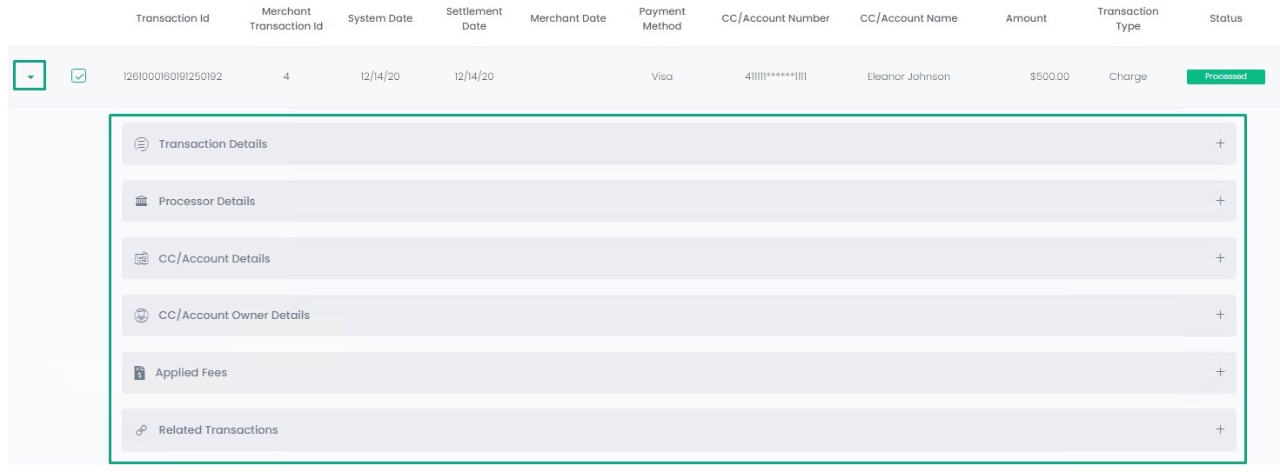Image resolution: width=1280 pixels, height=472 pixels.
Task: Expand Related Transactions plus sign
Action: pyautogui.click(x=1219, y=429)
